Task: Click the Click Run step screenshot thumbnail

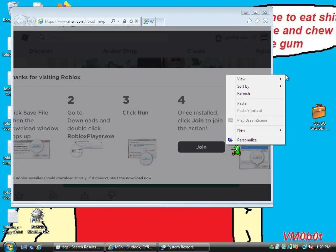Action: [142, 151]
